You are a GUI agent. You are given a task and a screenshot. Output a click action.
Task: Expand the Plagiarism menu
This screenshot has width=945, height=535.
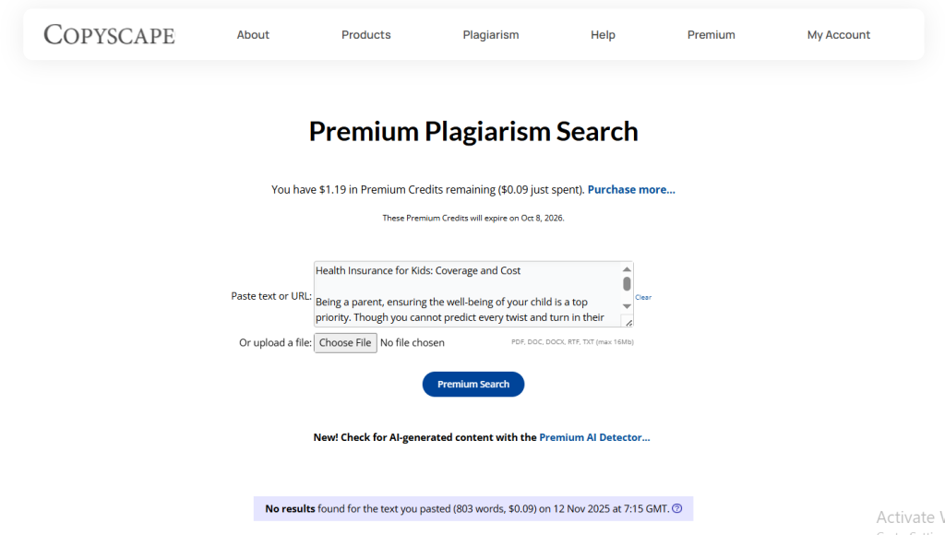coord(491,35)
